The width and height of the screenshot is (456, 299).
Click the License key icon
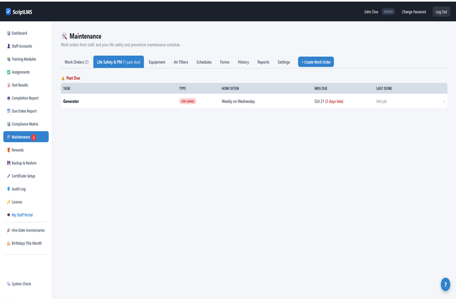9,202
